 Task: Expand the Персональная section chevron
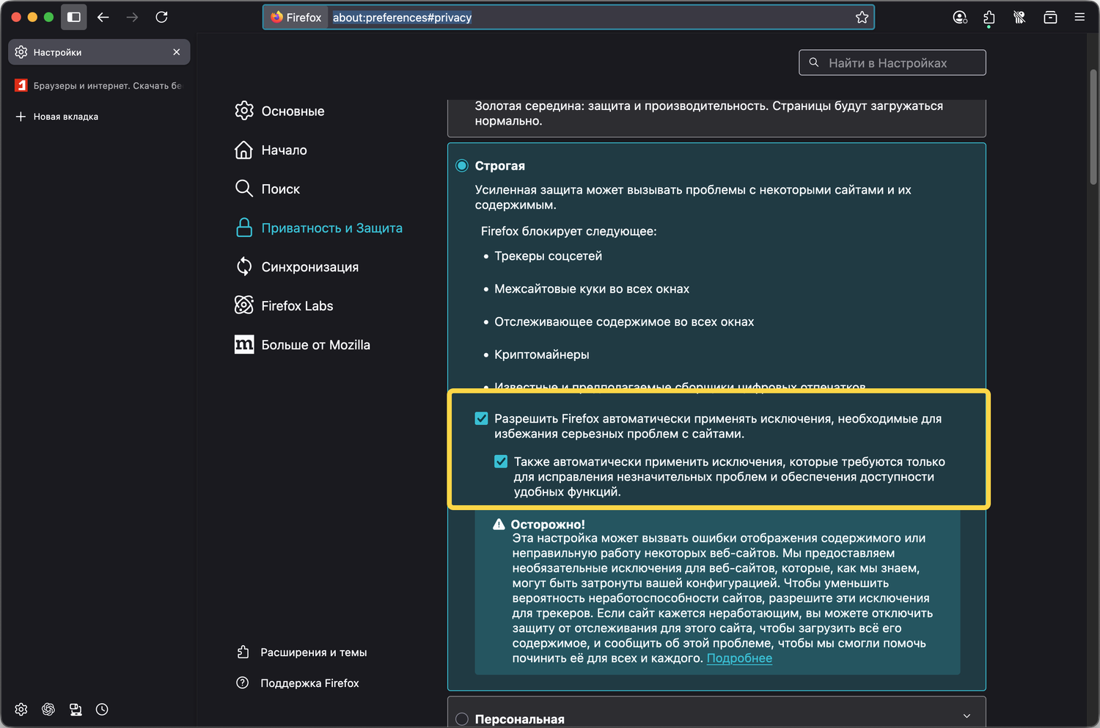point(967,716)
